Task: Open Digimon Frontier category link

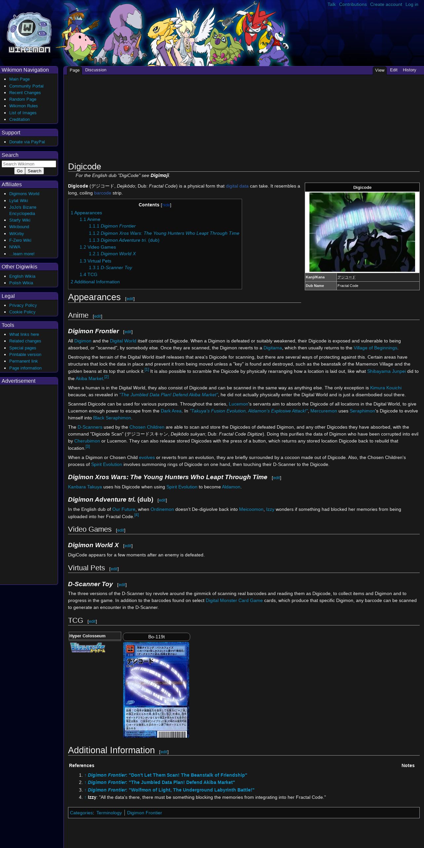Action: click(x=145, y=813)
